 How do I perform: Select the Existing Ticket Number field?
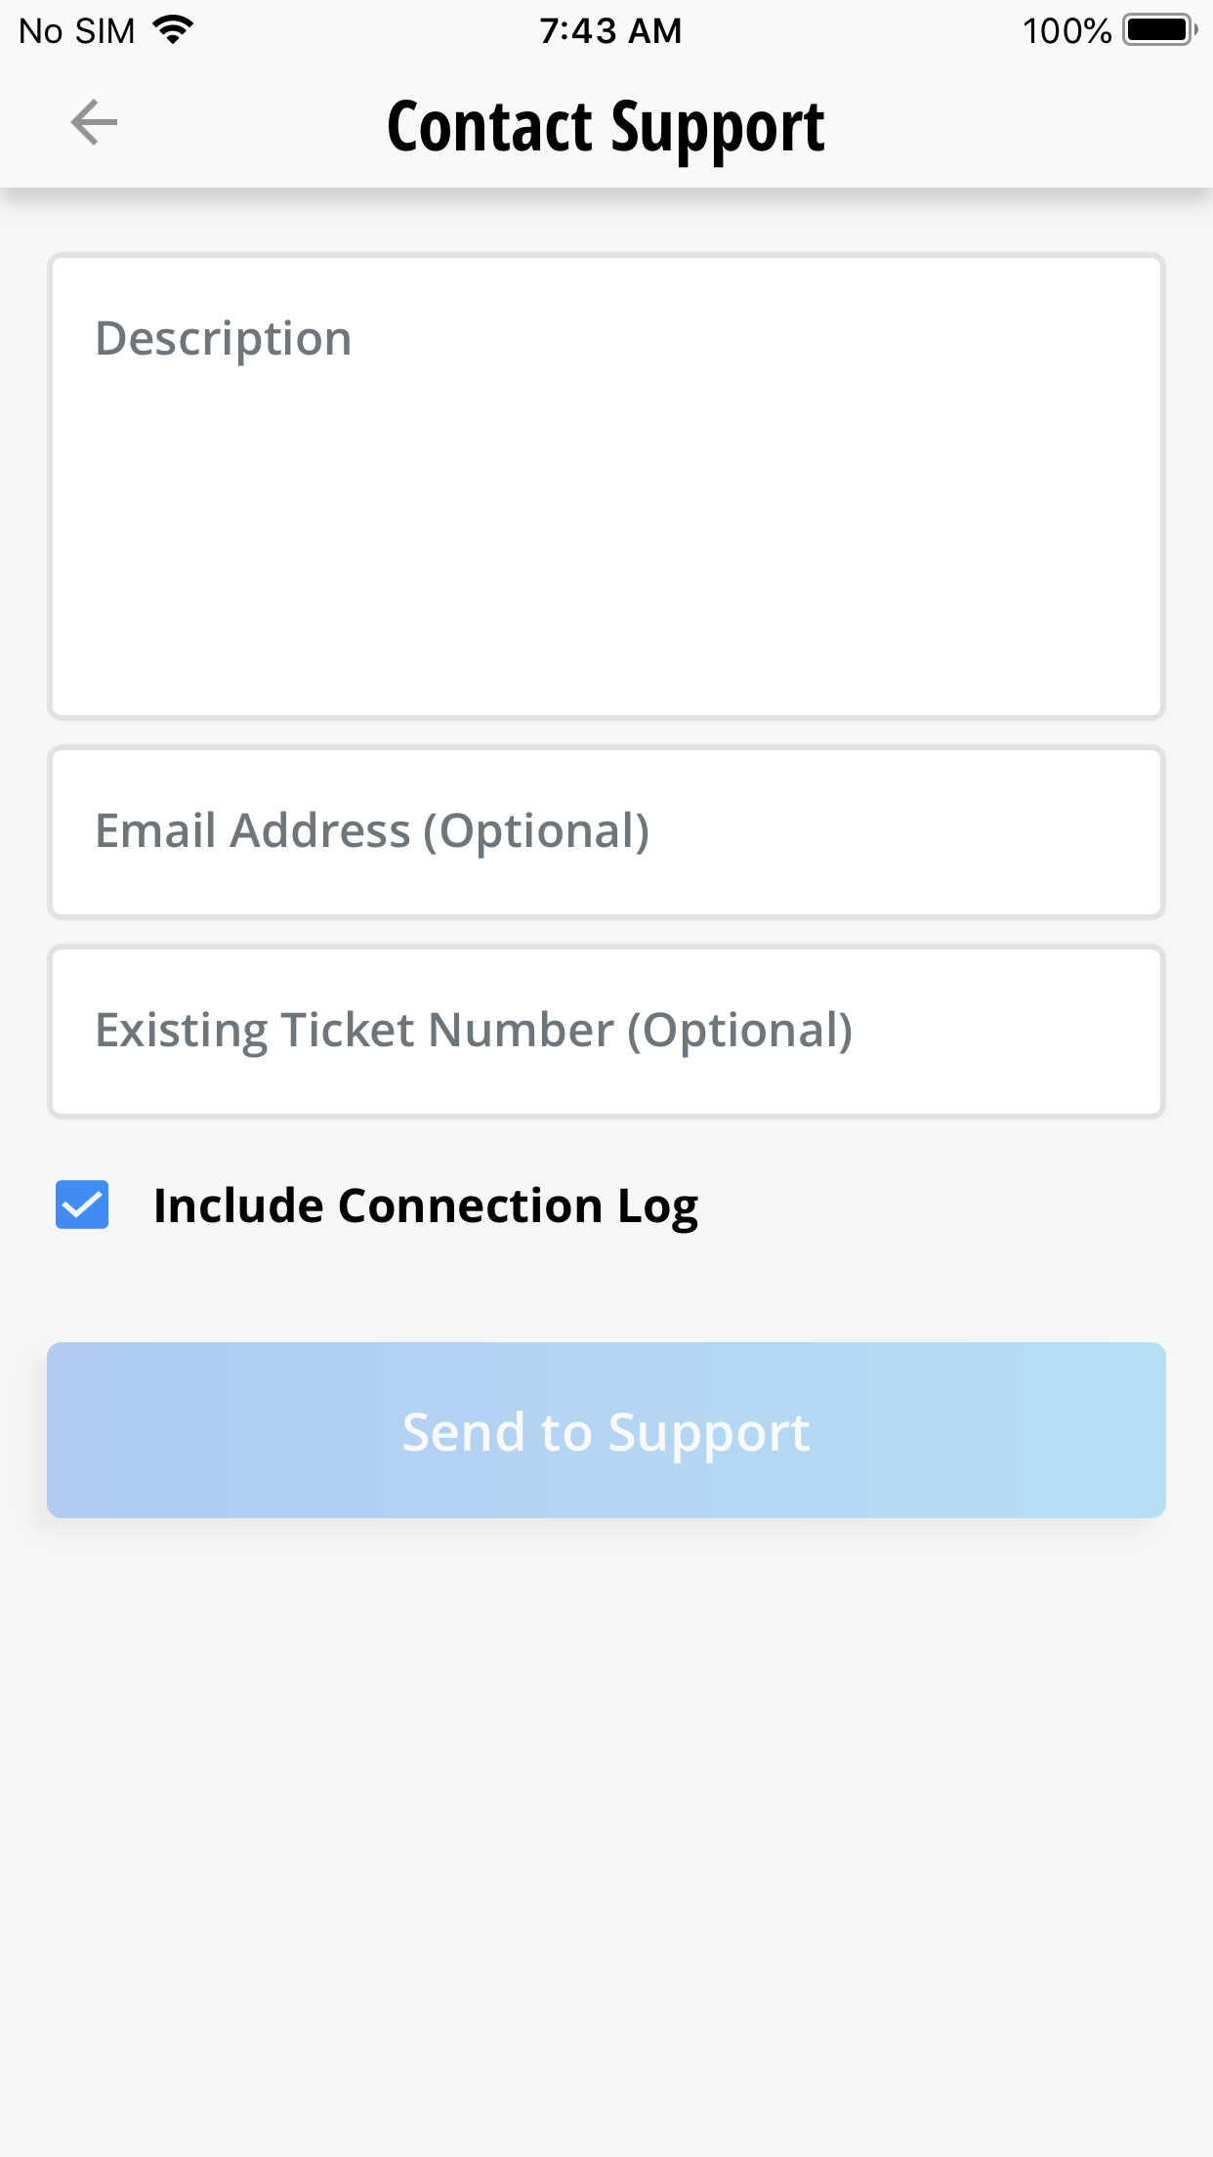(606, 1032)
